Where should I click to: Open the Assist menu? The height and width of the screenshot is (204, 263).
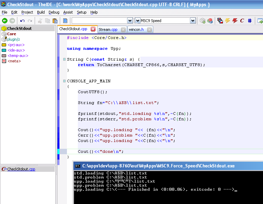pyautogui.click(x=68, y=12)
